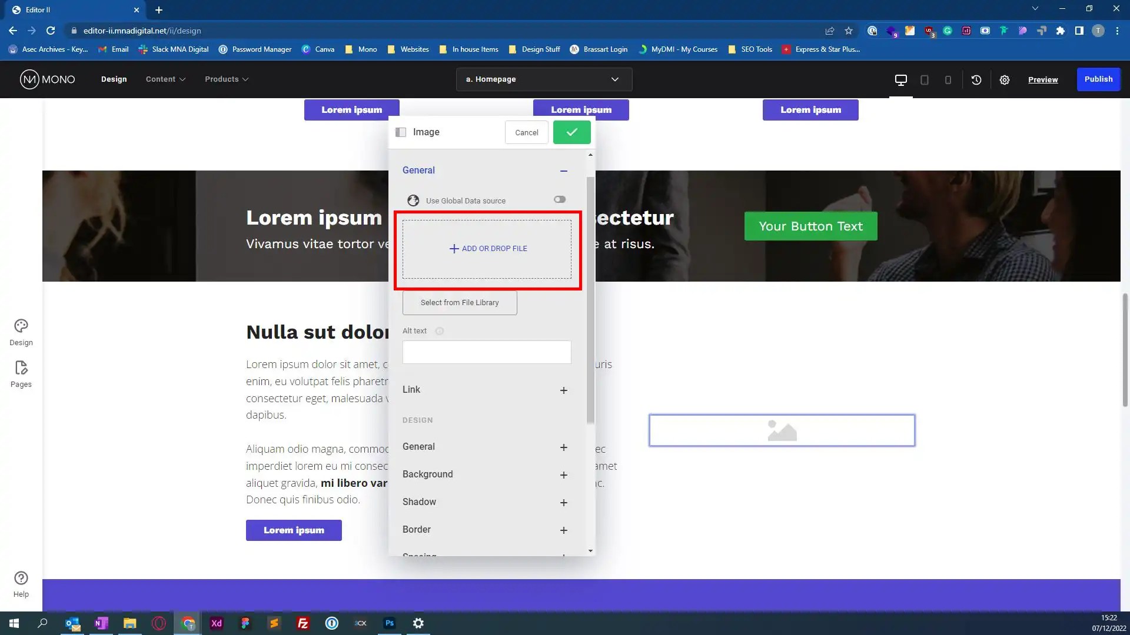
Task: Open the Homepage page dropdown
Action: point(543,79)
